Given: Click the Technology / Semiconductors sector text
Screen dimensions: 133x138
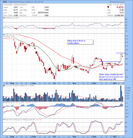Looking at the screenshot, I should pos(16,5).
